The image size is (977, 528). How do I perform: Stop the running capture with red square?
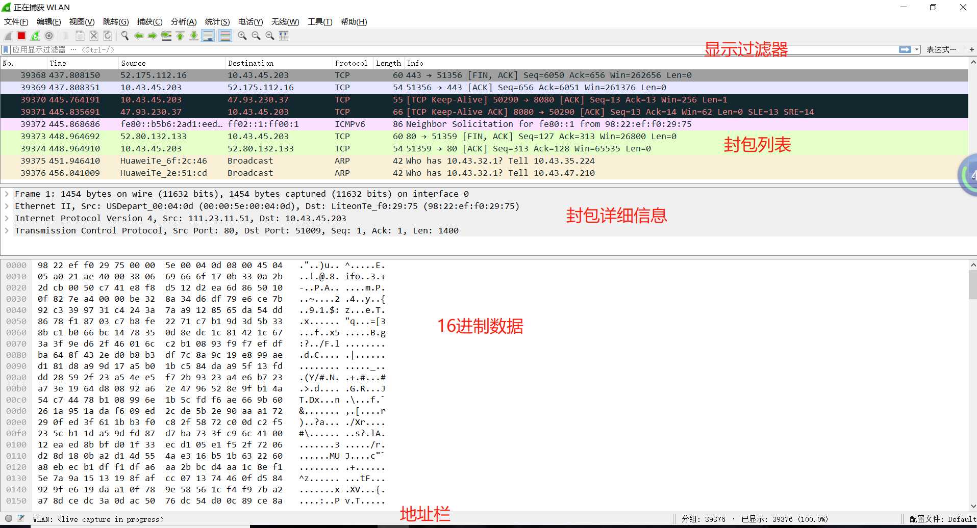pyautogui.click(x=21, y=36)
